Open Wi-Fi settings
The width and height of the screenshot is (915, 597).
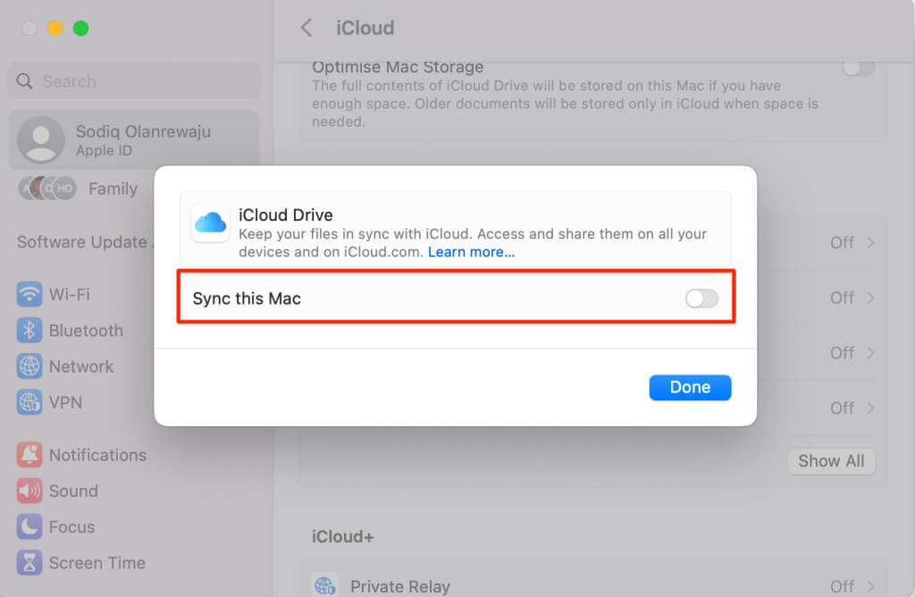(x=70, y=294)
